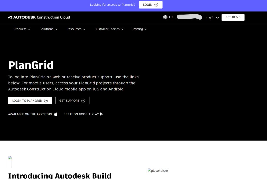Click arrow icon on Login to PlanGrid

coord(46,101)
